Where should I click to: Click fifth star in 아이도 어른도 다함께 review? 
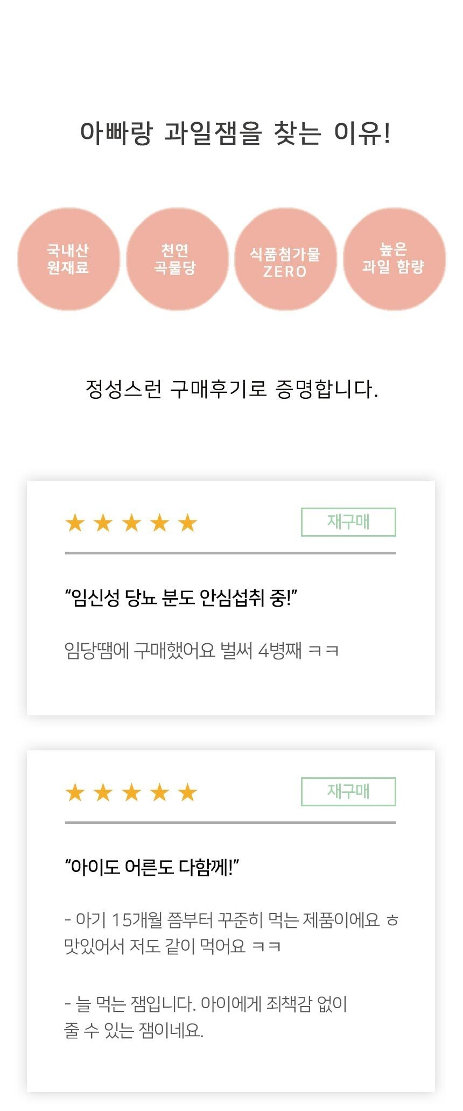pos(187,792)
